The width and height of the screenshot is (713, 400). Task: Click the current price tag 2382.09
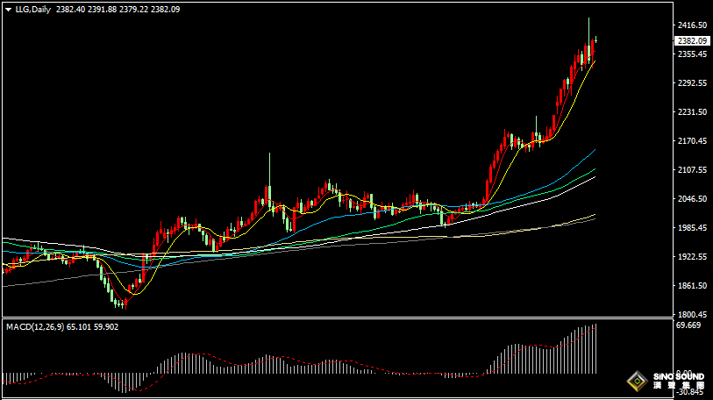coord(692,40)
